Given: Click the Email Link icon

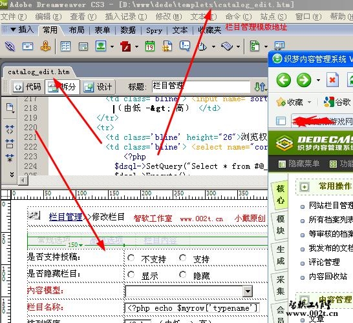Looking at the screenshot, I should point(28,46).
